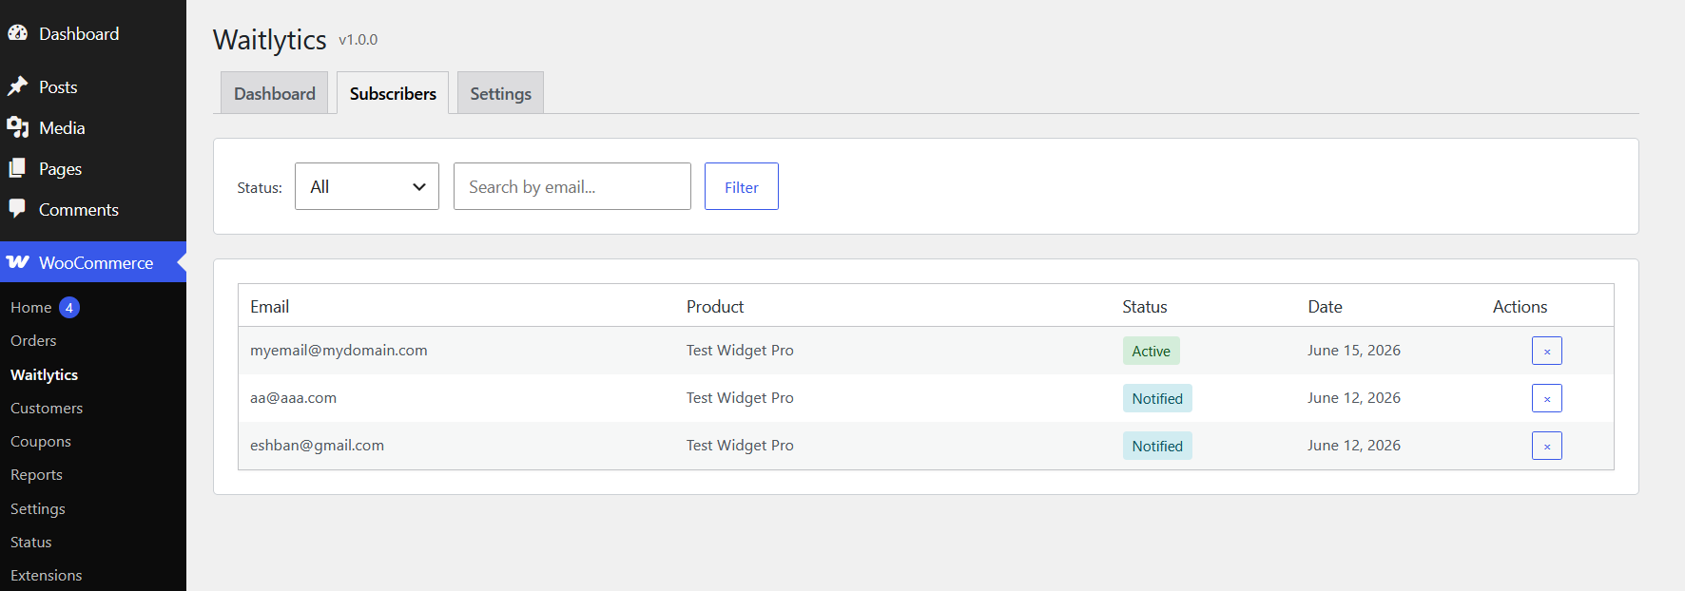Open WooCommerce Status in sidebar submenu
The height and width of the screenshot is (591, 1685).
(x=31, y=542)
